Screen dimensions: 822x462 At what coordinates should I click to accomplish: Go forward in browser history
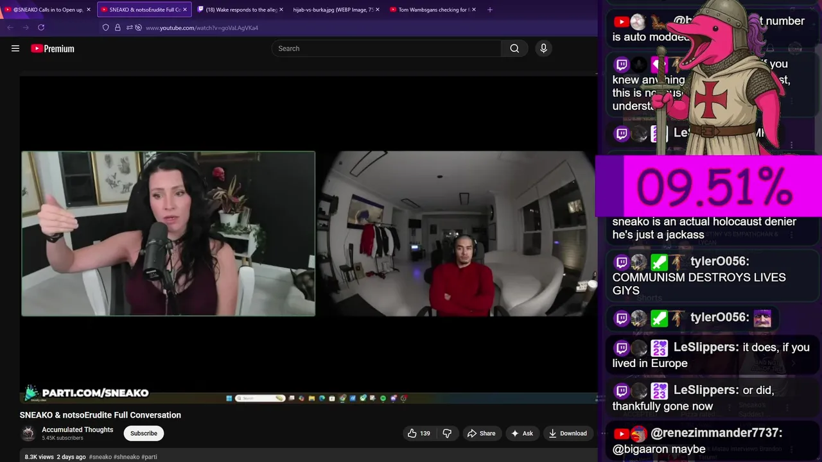coord(26,28)
